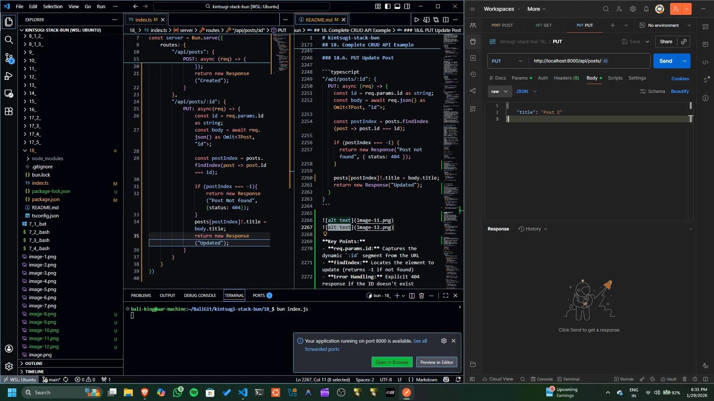
Task: Toggle VS Code primary sidebar layout
Action: pos(388,6)
